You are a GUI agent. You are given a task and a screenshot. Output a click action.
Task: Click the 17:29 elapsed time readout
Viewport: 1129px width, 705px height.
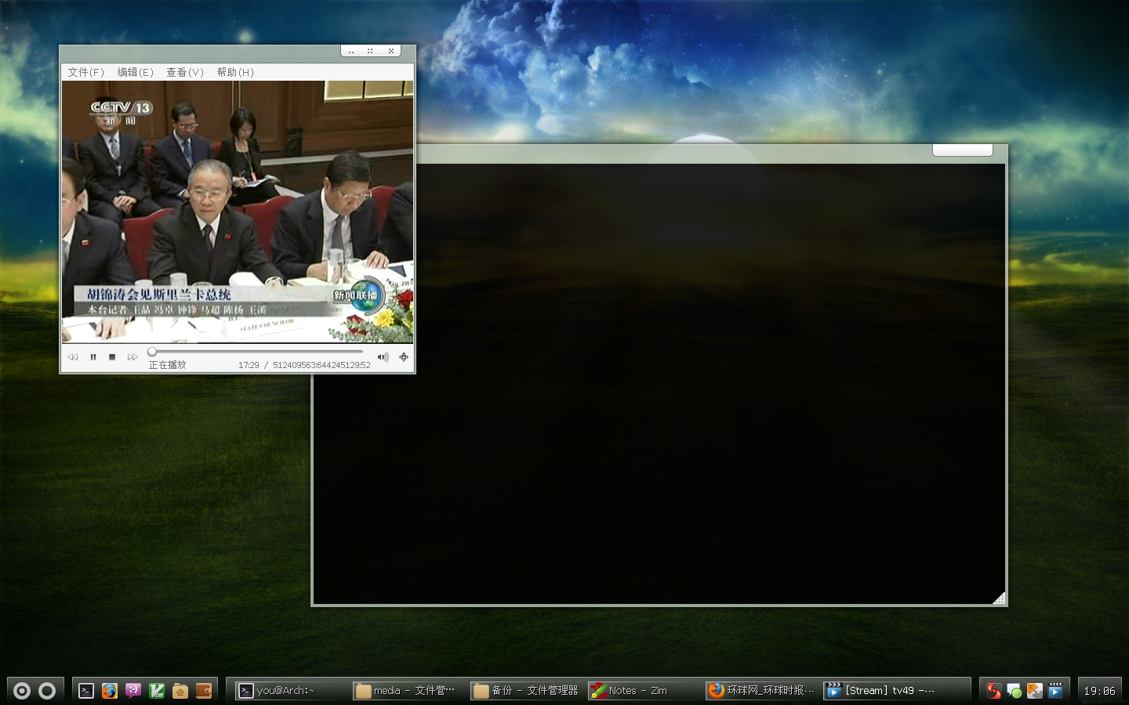[249, 365]
